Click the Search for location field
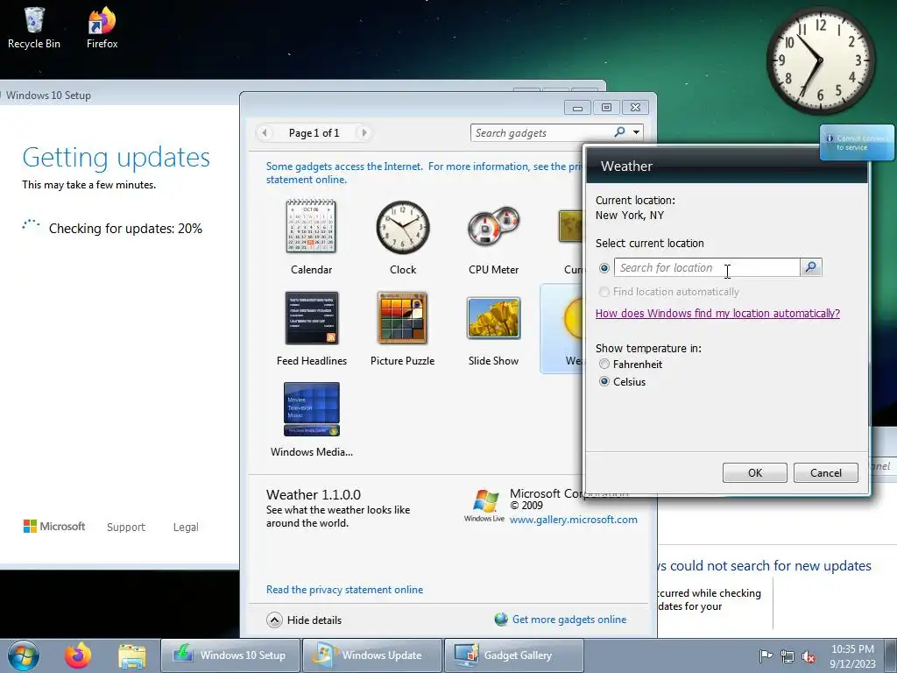Screen dimensions: 897x673 click(x=707, y=267)
